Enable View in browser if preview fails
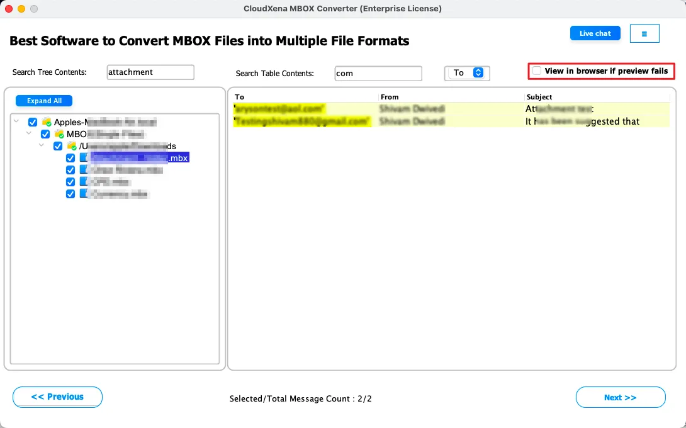Image resolution: width=686 pixels, height=428 pixels. 537,71
